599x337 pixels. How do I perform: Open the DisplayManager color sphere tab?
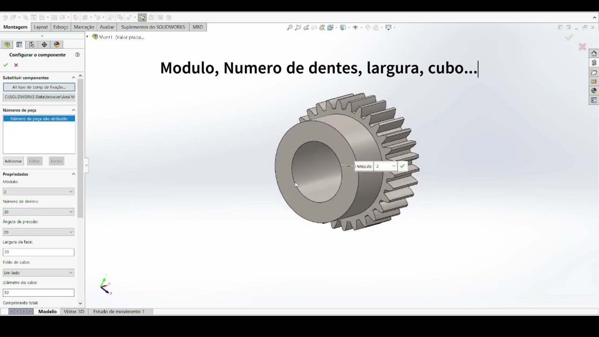(x=57, y=44)
